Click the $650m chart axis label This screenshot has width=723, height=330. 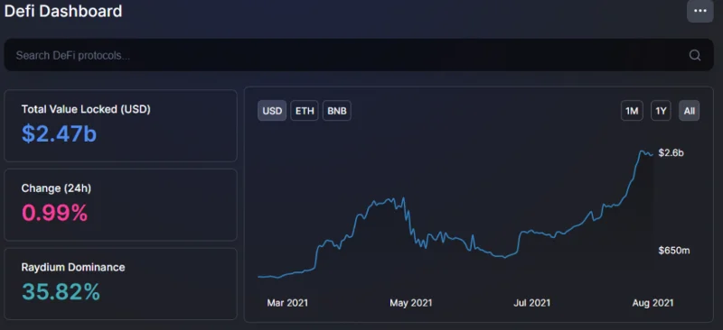tap(673, 251)
